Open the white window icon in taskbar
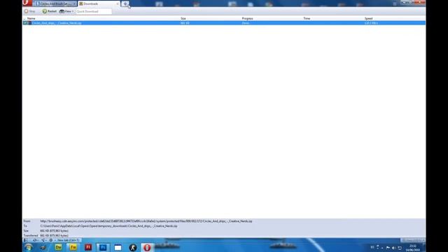Viewport: 448px width, 252px height. coord(118,247)
